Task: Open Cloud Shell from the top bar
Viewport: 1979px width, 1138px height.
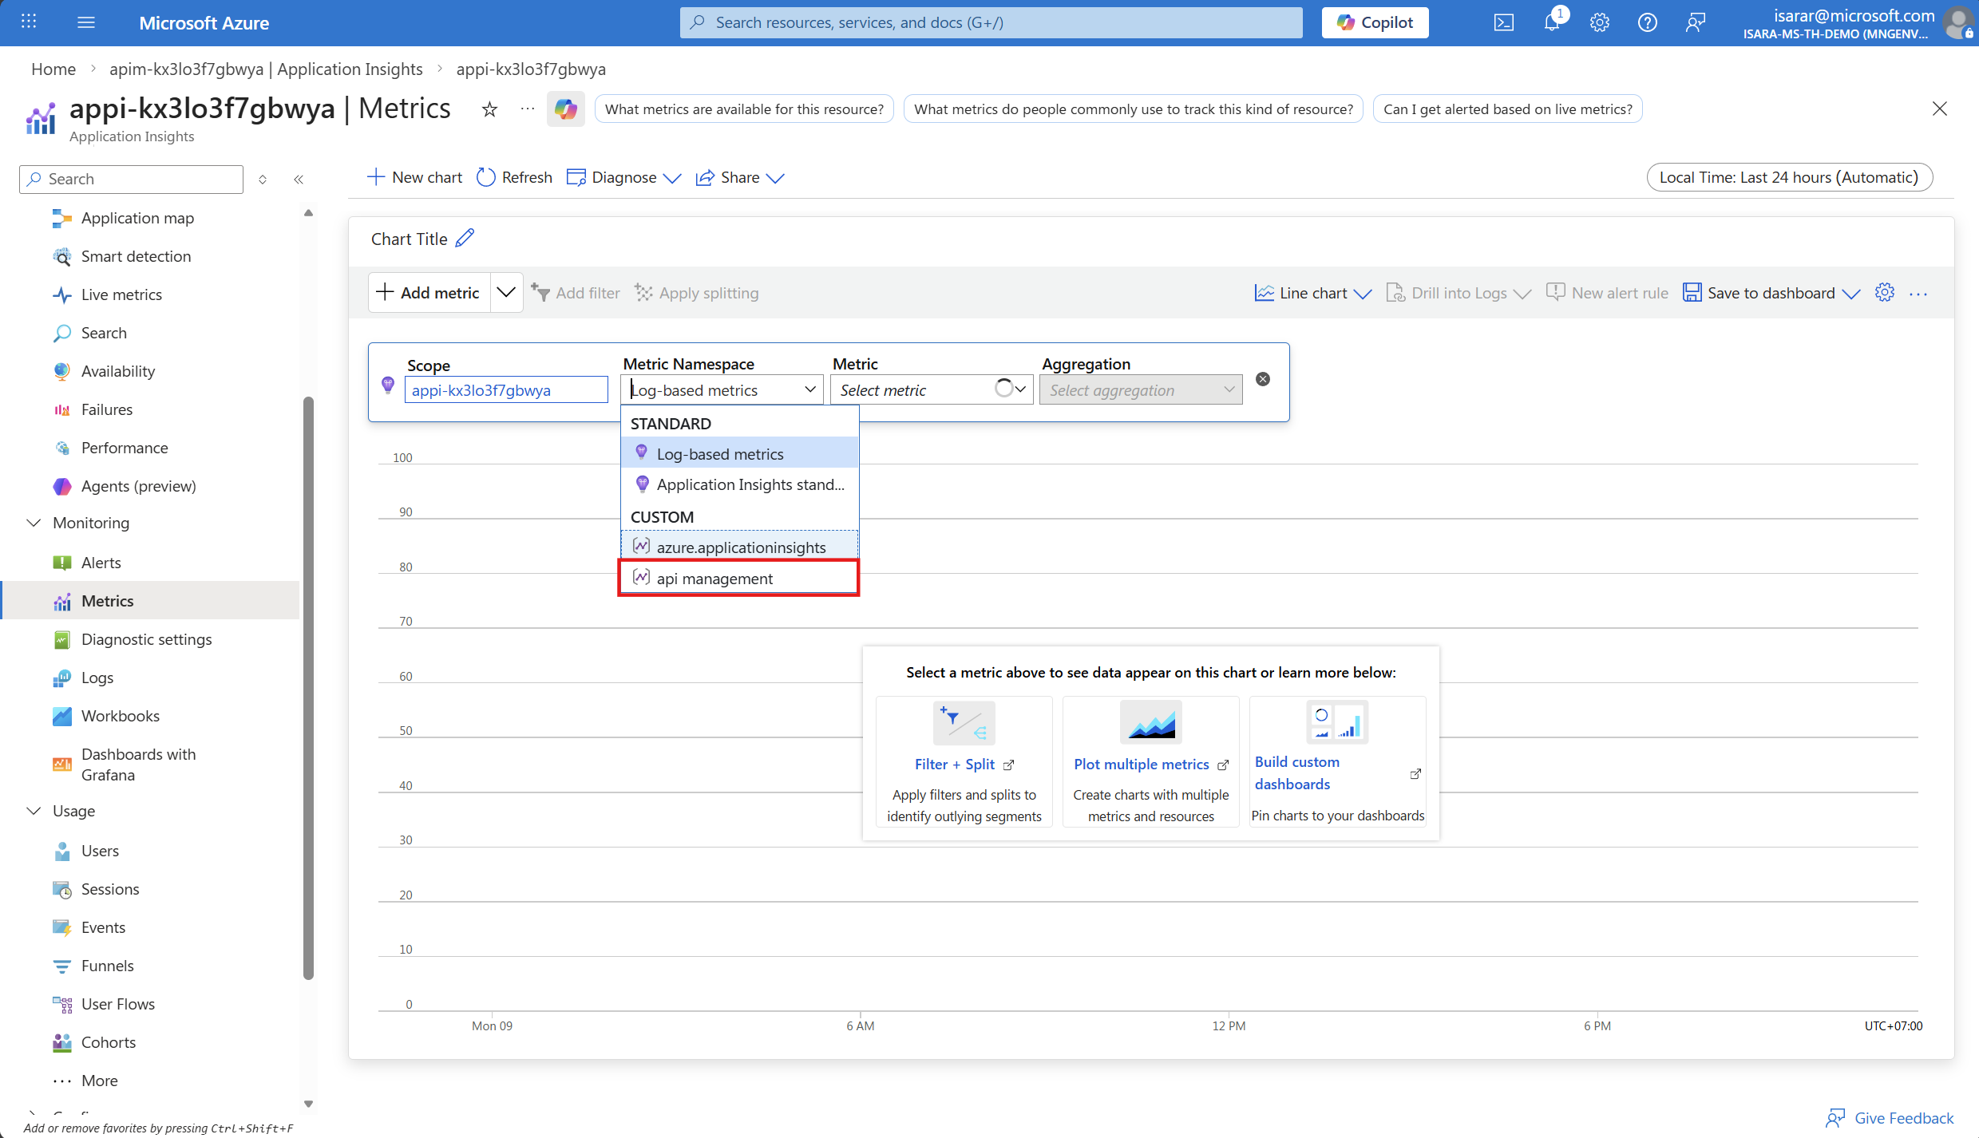Action: click(x=1504, y=22)
